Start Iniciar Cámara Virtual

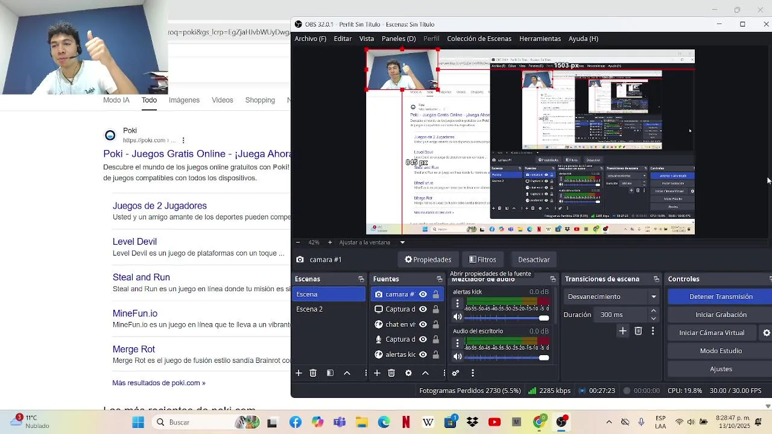712,333
